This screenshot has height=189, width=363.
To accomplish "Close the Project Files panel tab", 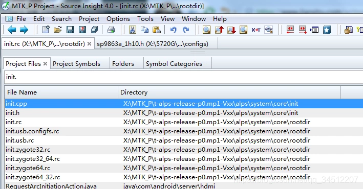I will point(46,64).
